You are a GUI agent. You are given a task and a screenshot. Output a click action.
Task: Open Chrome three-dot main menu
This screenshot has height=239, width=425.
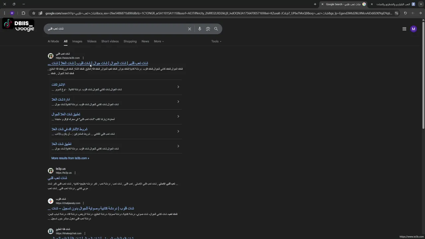pos(5,13)
